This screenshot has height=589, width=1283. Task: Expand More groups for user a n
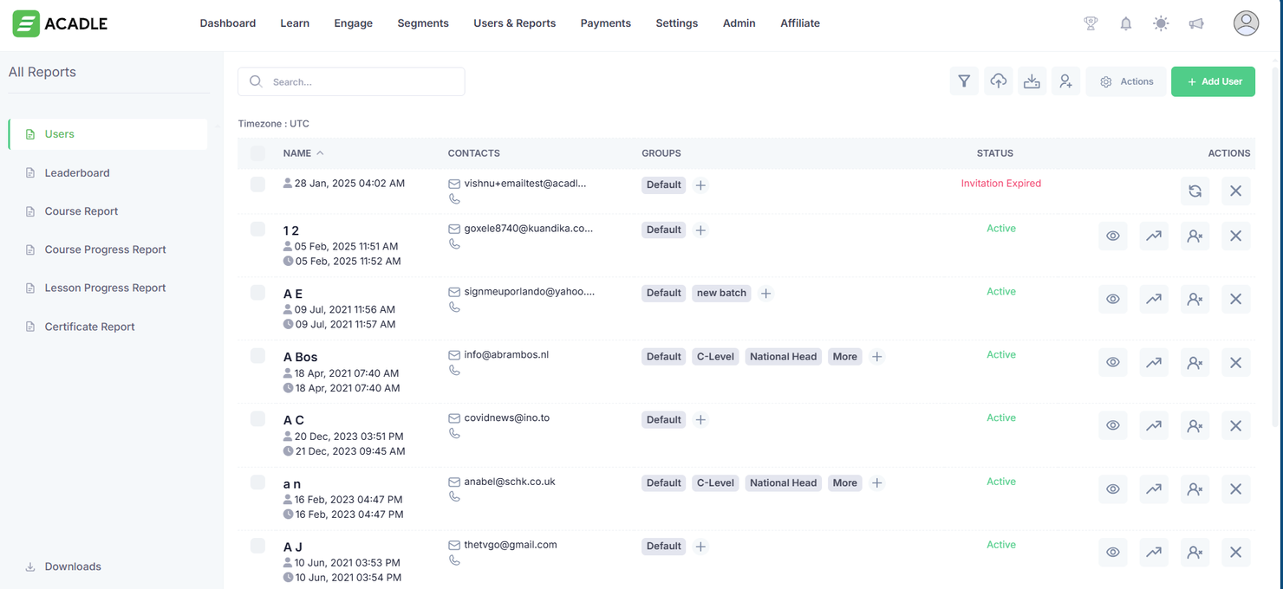[844, 483]
